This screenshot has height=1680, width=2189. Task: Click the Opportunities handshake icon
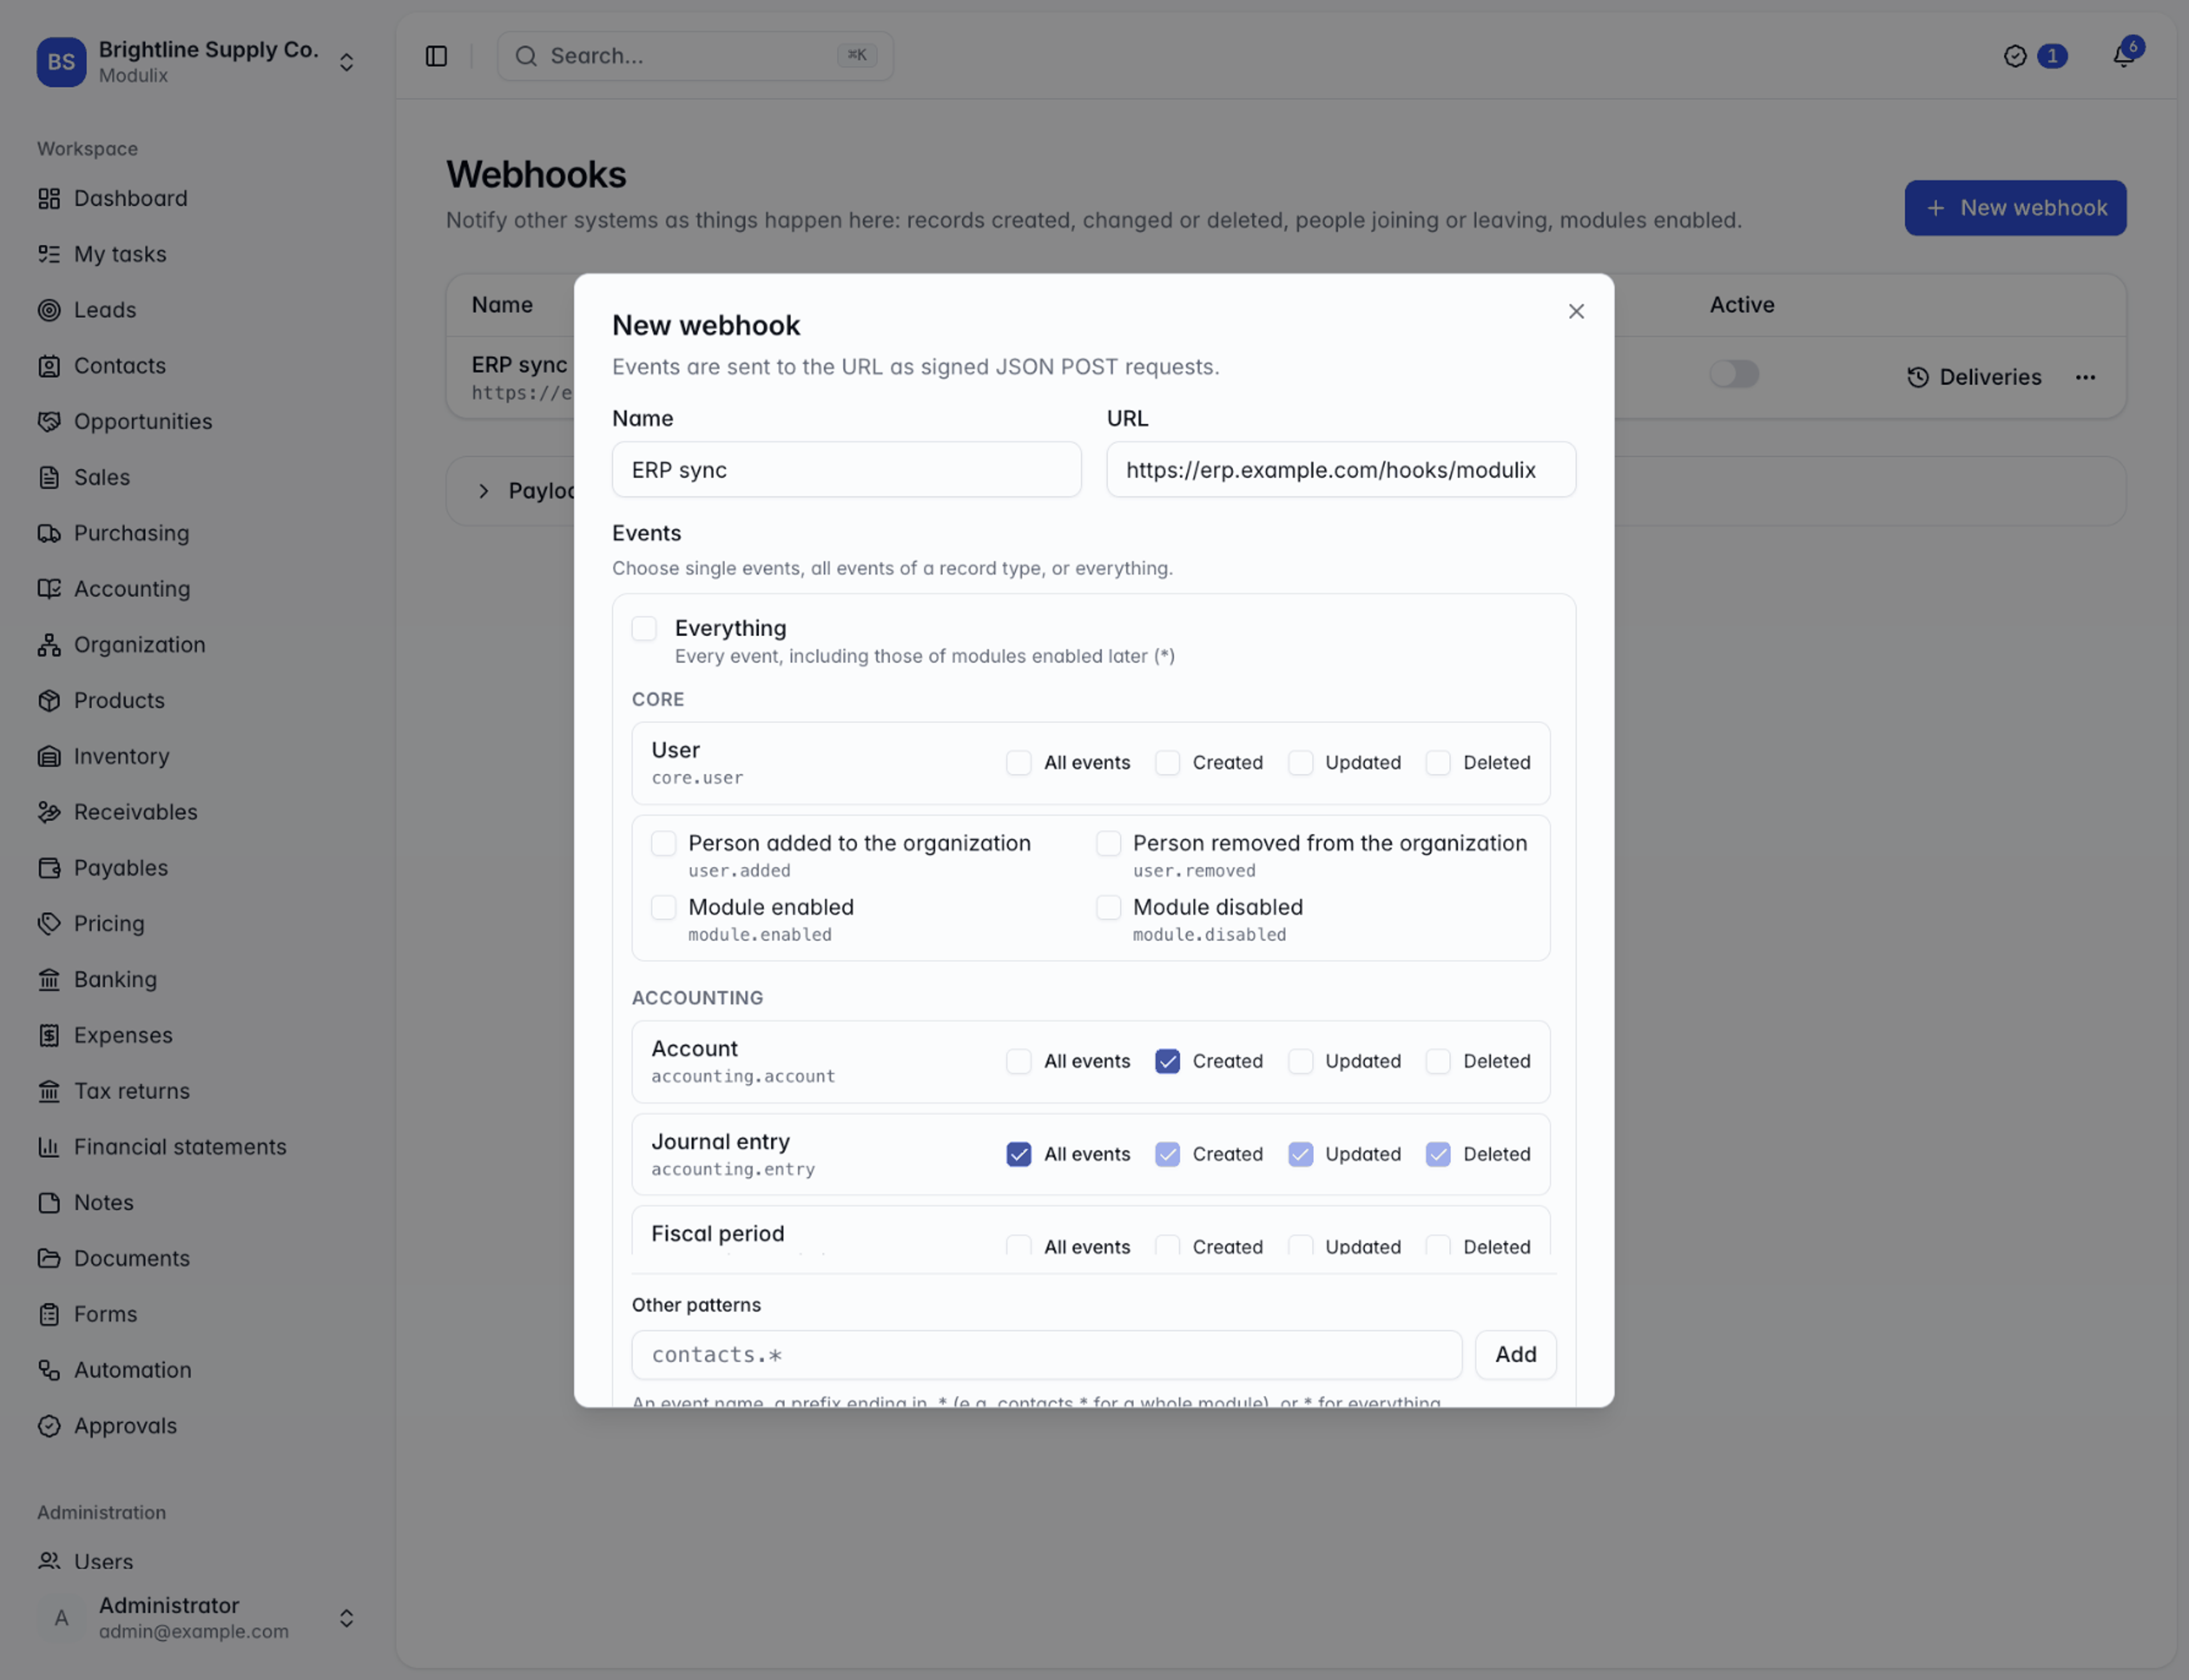tap(49, 421)
